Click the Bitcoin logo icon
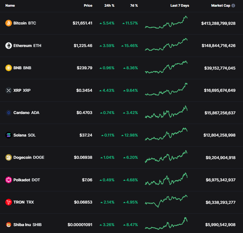This screenshot has height=233, width=243. coord(9,23)
